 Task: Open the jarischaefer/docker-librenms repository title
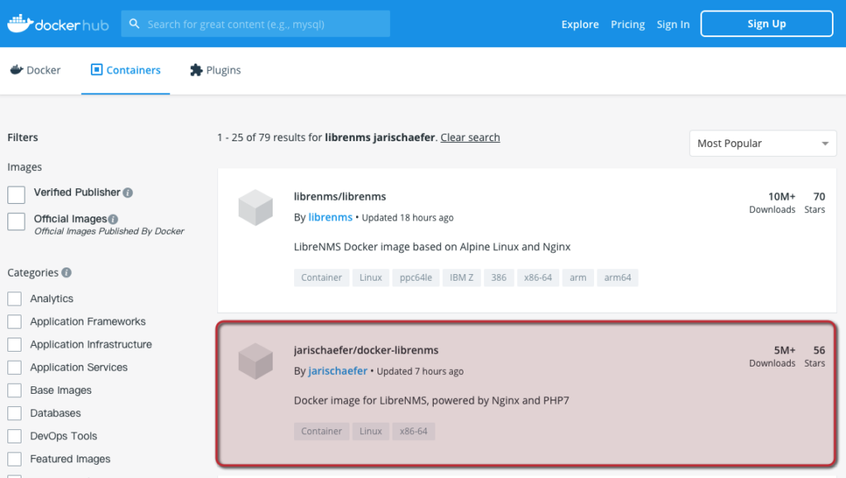point(366,350)
